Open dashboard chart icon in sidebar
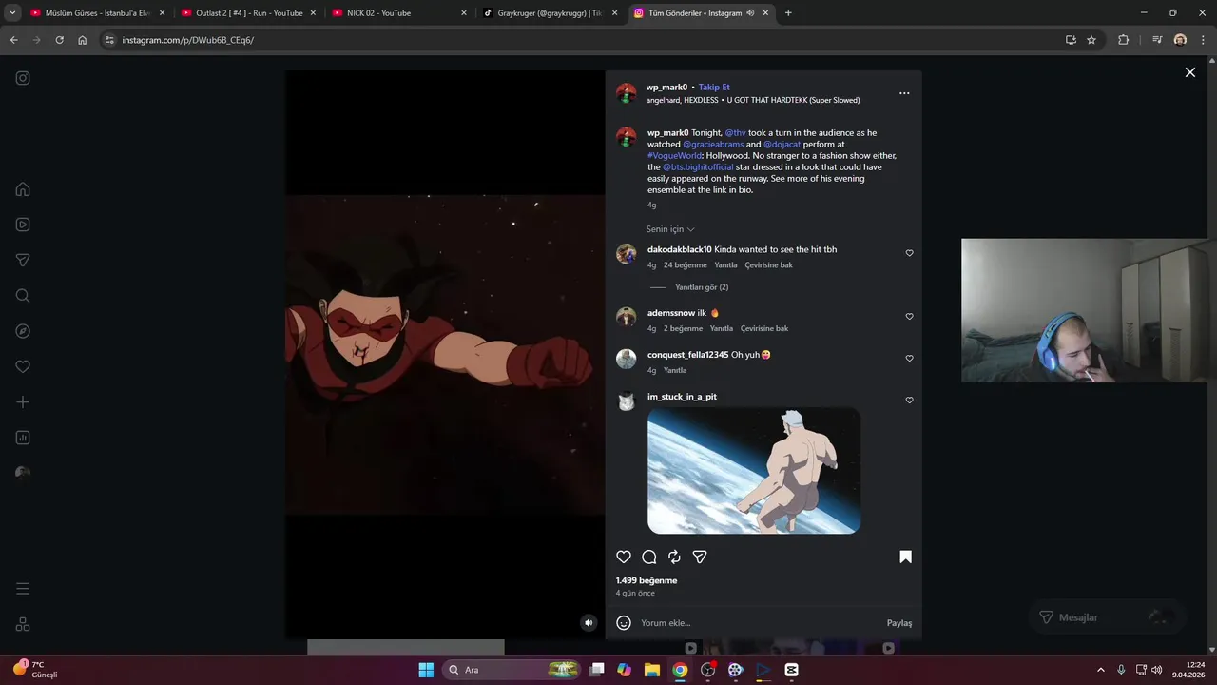Image resolution: width=1217 pixels, height=685 pixels. coord(23,438)
